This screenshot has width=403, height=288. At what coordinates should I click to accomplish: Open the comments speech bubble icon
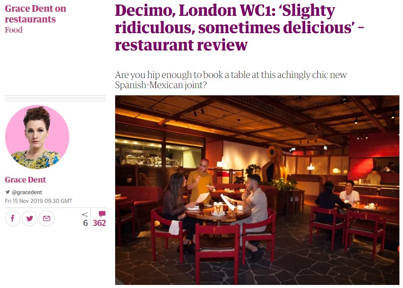pyautogui.click(x=102, y=214)
